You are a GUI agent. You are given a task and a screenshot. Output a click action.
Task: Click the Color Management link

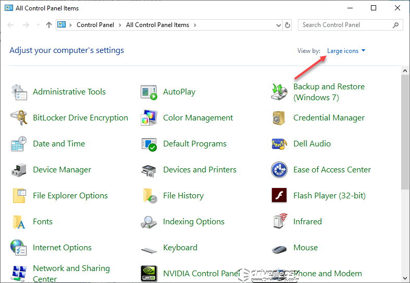tap(198, 118)
